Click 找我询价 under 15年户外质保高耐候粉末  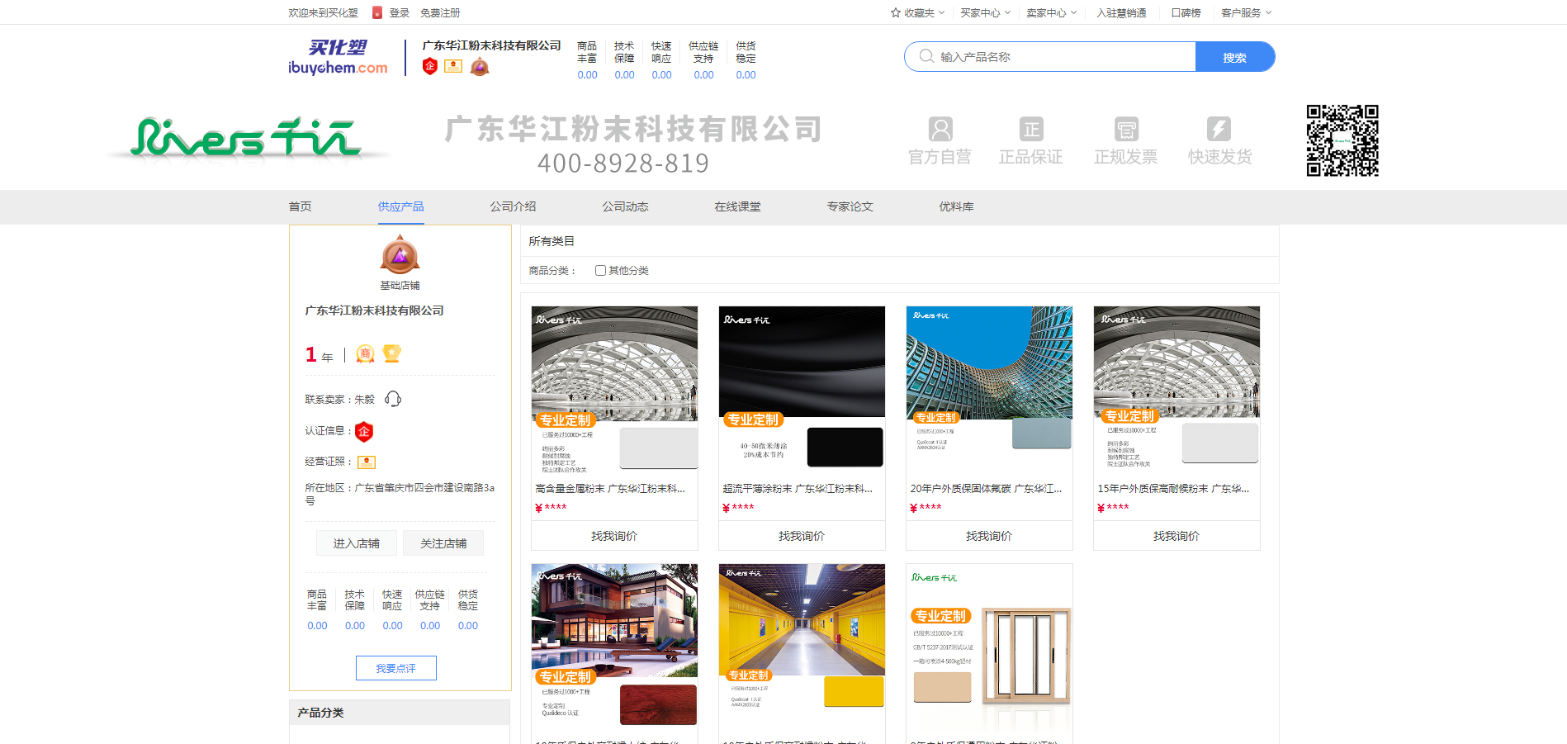point(1176,536)
